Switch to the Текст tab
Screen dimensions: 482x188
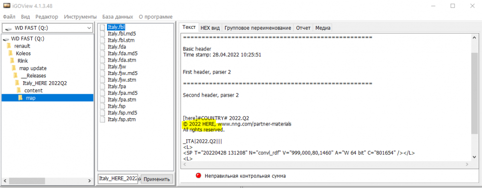click(x=189, y=27)
